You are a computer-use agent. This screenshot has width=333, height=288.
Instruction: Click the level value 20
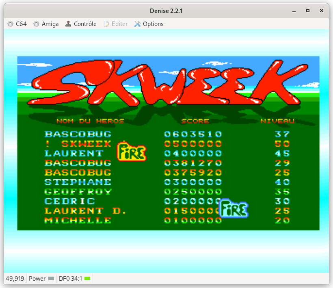282,220
